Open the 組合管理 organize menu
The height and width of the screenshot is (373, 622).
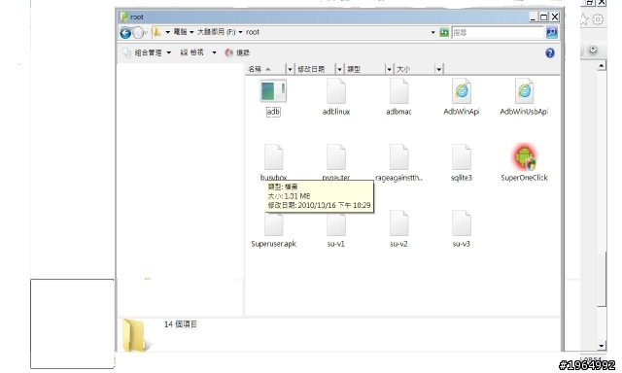(x=147, y=52)
